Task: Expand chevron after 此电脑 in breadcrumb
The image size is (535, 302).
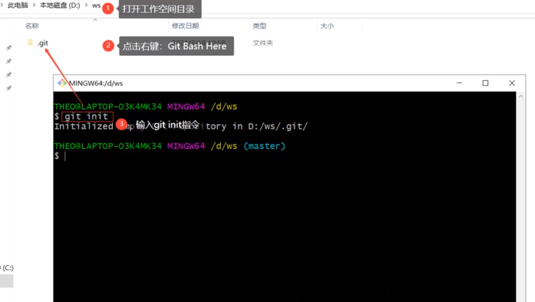Action: (34, 5)
